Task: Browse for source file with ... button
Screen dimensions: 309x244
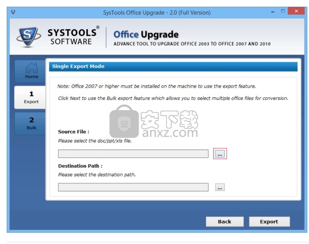Action: [220, 154]
